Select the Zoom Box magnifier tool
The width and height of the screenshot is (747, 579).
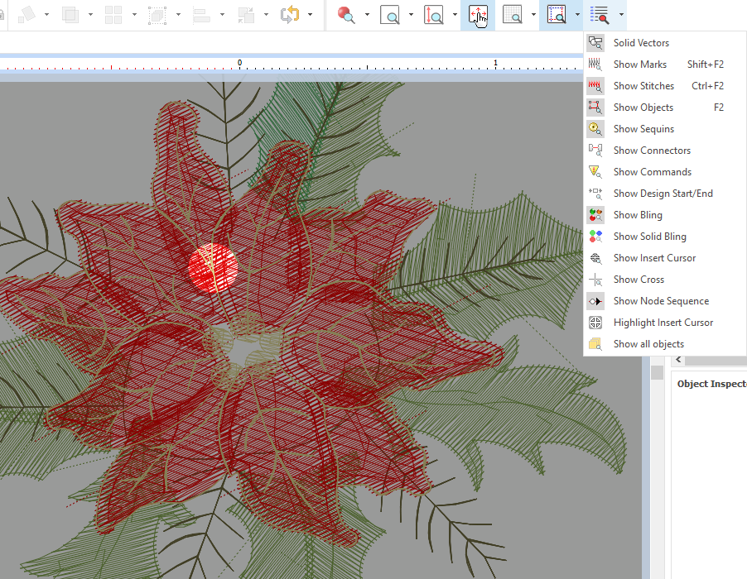pyautogui.click(x=390, y=15)
